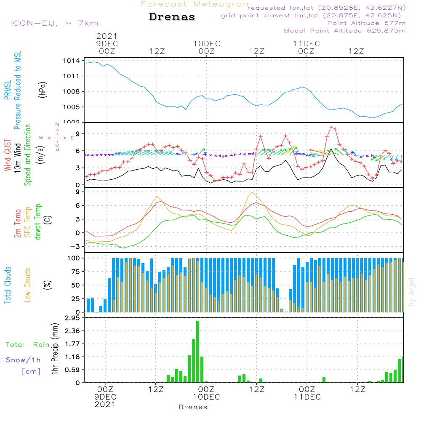Click the '[cm]' snow unit text
This screenshot has width=421, height=421.
[31, 372]
